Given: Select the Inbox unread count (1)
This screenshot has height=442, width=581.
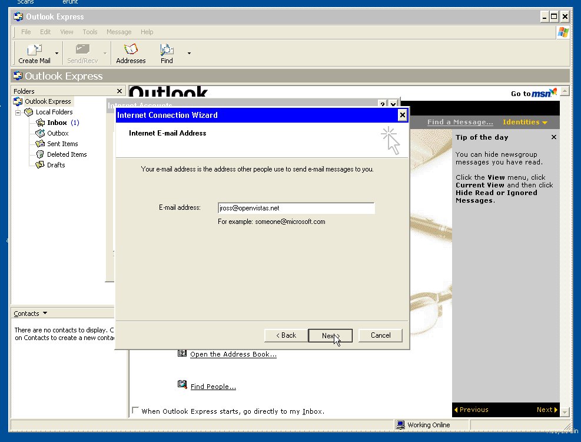Looking at the screenshot, I should pos(75,123).
